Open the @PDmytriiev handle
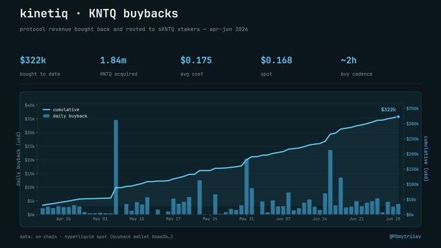441x248 pixels. pos(405,237)
